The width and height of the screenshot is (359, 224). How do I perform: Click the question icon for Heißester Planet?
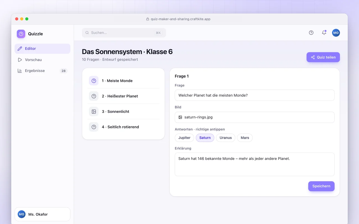(94, 96)
